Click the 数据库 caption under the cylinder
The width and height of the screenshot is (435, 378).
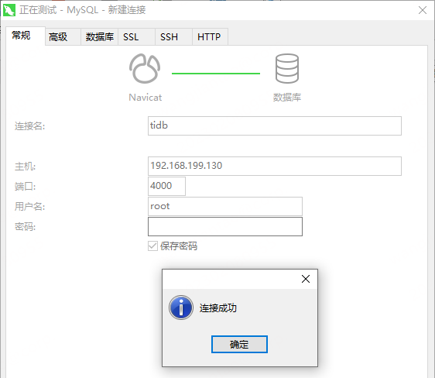tap(287, 97)
